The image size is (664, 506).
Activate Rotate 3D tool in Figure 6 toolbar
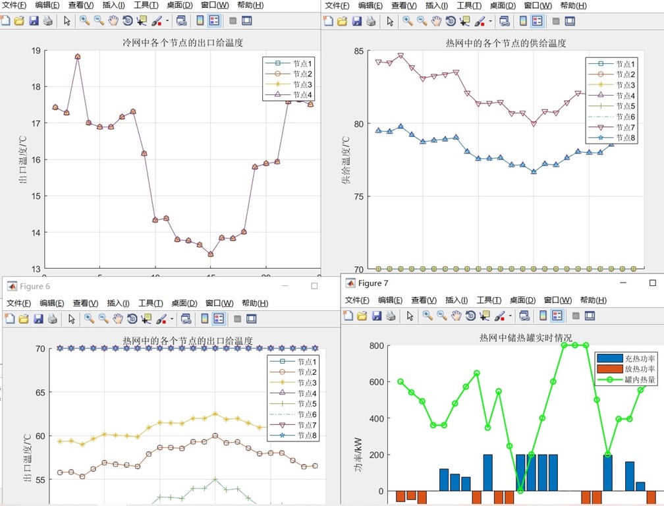pos(132,318)
